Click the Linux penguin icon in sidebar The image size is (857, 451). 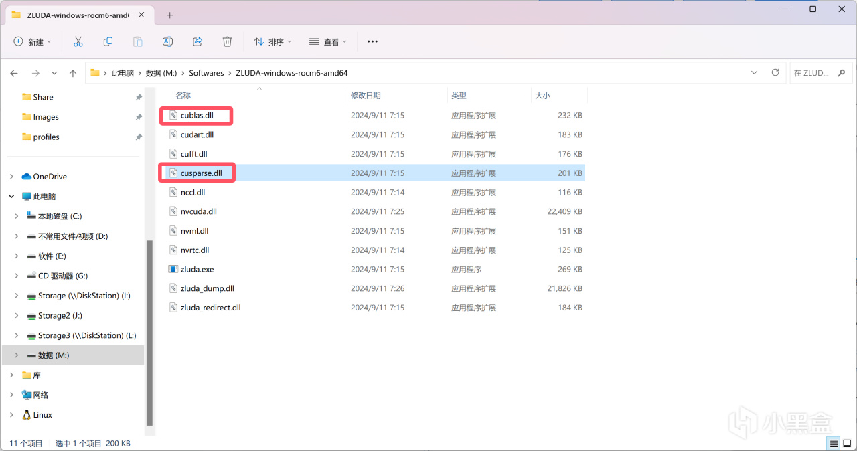[27, 415]
